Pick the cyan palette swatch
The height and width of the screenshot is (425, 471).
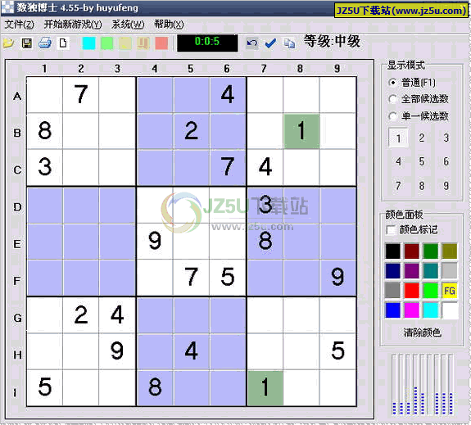430,310
